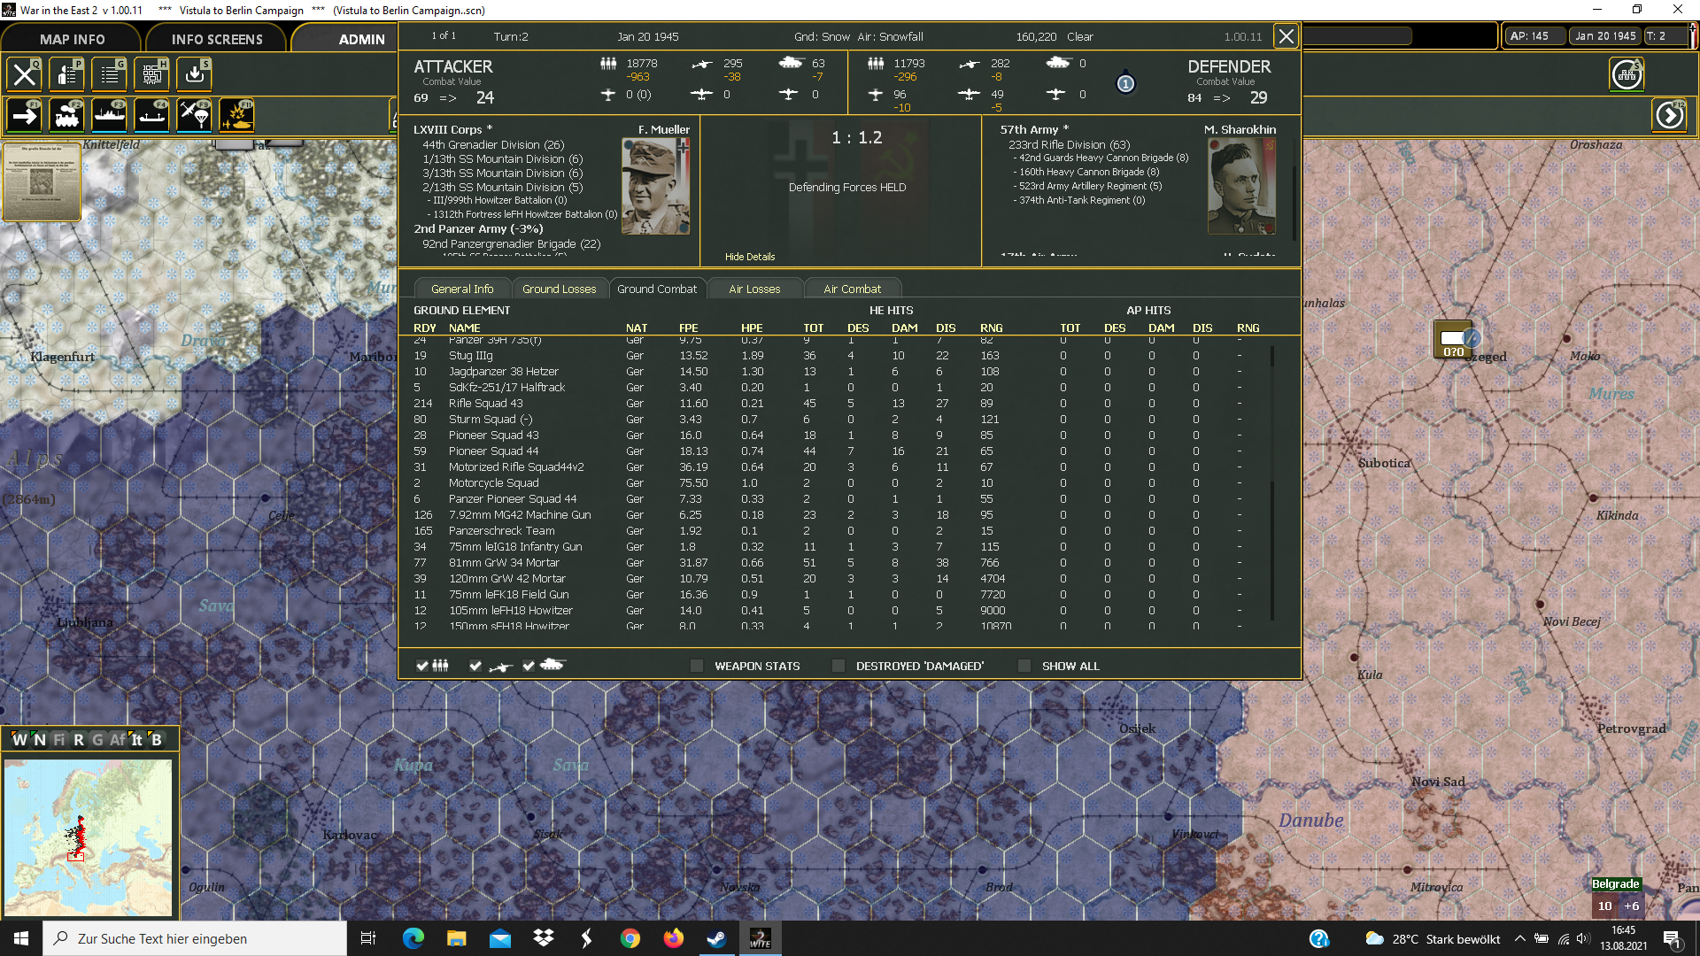Click the Europe minimap
1700x956 pixels.
click(x=88, y=837)
